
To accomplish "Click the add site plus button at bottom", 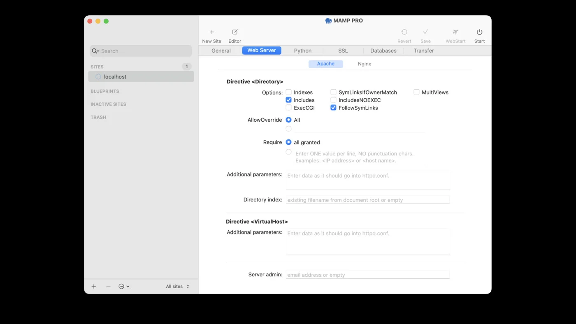I will tap(94, 287).
